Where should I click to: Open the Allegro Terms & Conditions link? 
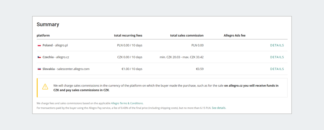point(127,103)
